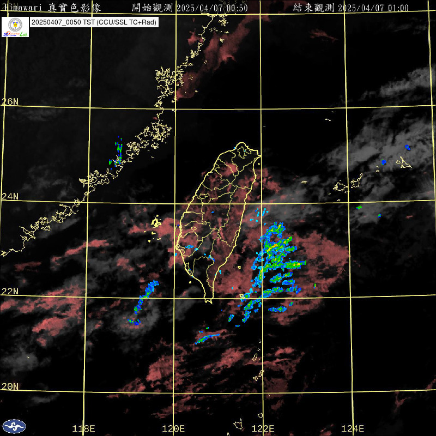This screenshot has width=436, height=436.
Task: Click the Severe Storm Lab logo
Action: pos(15,27)
